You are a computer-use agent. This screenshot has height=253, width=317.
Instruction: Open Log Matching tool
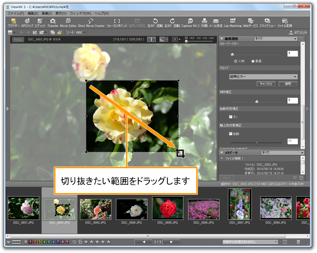(x=233, y=23)
